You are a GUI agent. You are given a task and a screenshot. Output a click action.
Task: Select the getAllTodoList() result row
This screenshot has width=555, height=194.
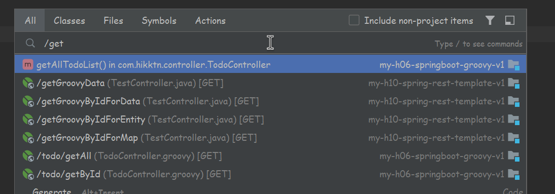pyautogui.click(x=270, y=65)
